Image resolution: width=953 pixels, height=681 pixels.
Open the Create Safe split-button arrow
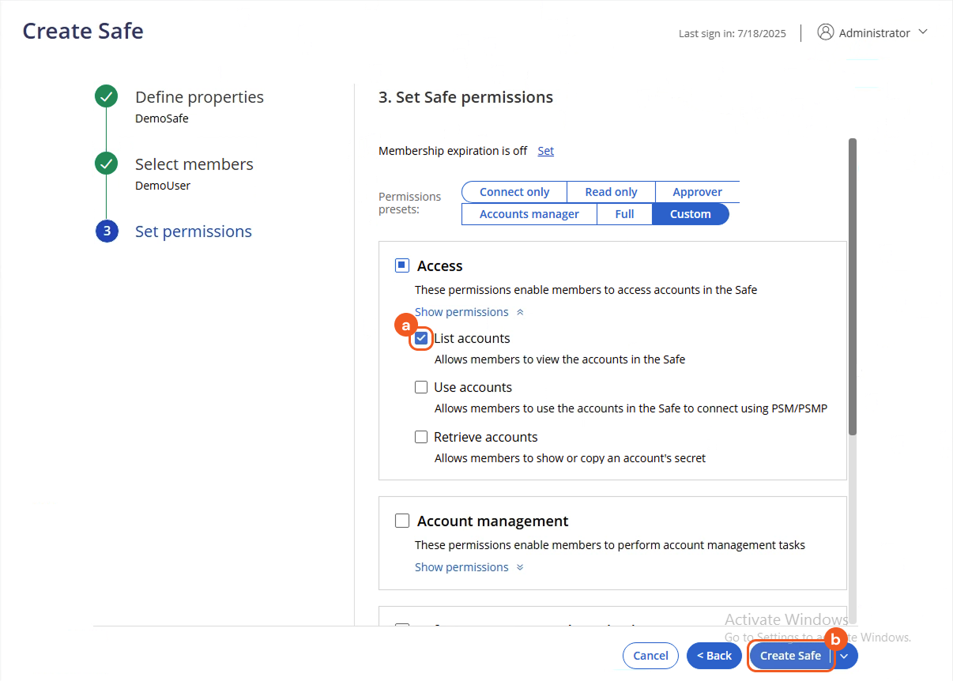pos(845,656)
